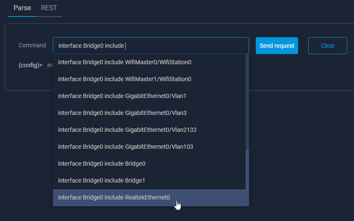354x221 pixels.
Task: Choose the GigabitEthernet0/Vlan2132 suggestion
Action: coord(127,130)
